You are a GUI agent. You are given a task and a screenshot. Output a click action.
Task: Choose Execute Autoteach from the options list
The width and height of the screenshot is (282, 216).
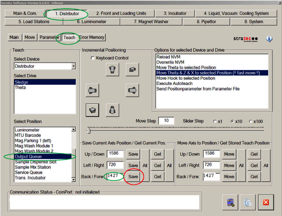[176, 83]
